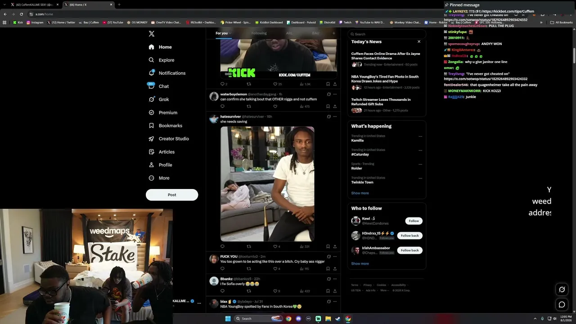Follow back H3ndrxx_15
The width and height of the screenshot is (576, 324).
(x=409, y=236)
